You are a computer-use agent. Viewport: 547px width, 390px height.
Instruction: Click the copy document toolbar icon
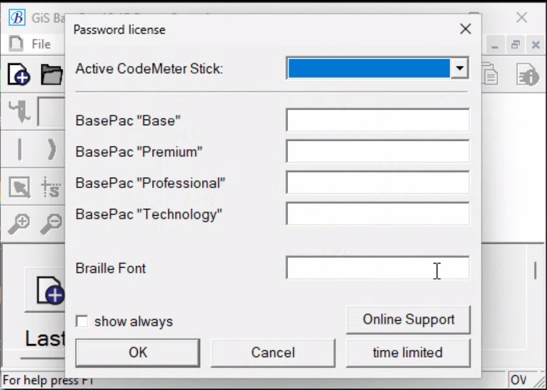(490, 74)
